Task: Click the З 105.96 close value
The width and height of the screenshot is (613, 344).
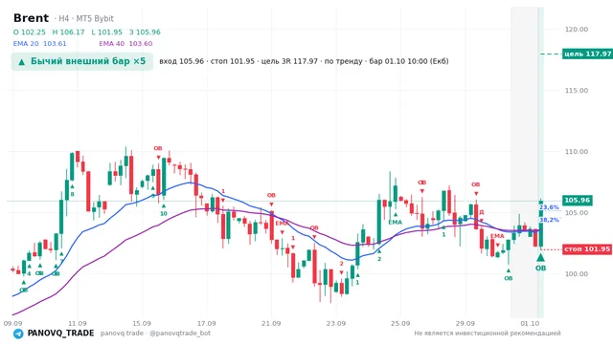Action: [x=145, y=32]
